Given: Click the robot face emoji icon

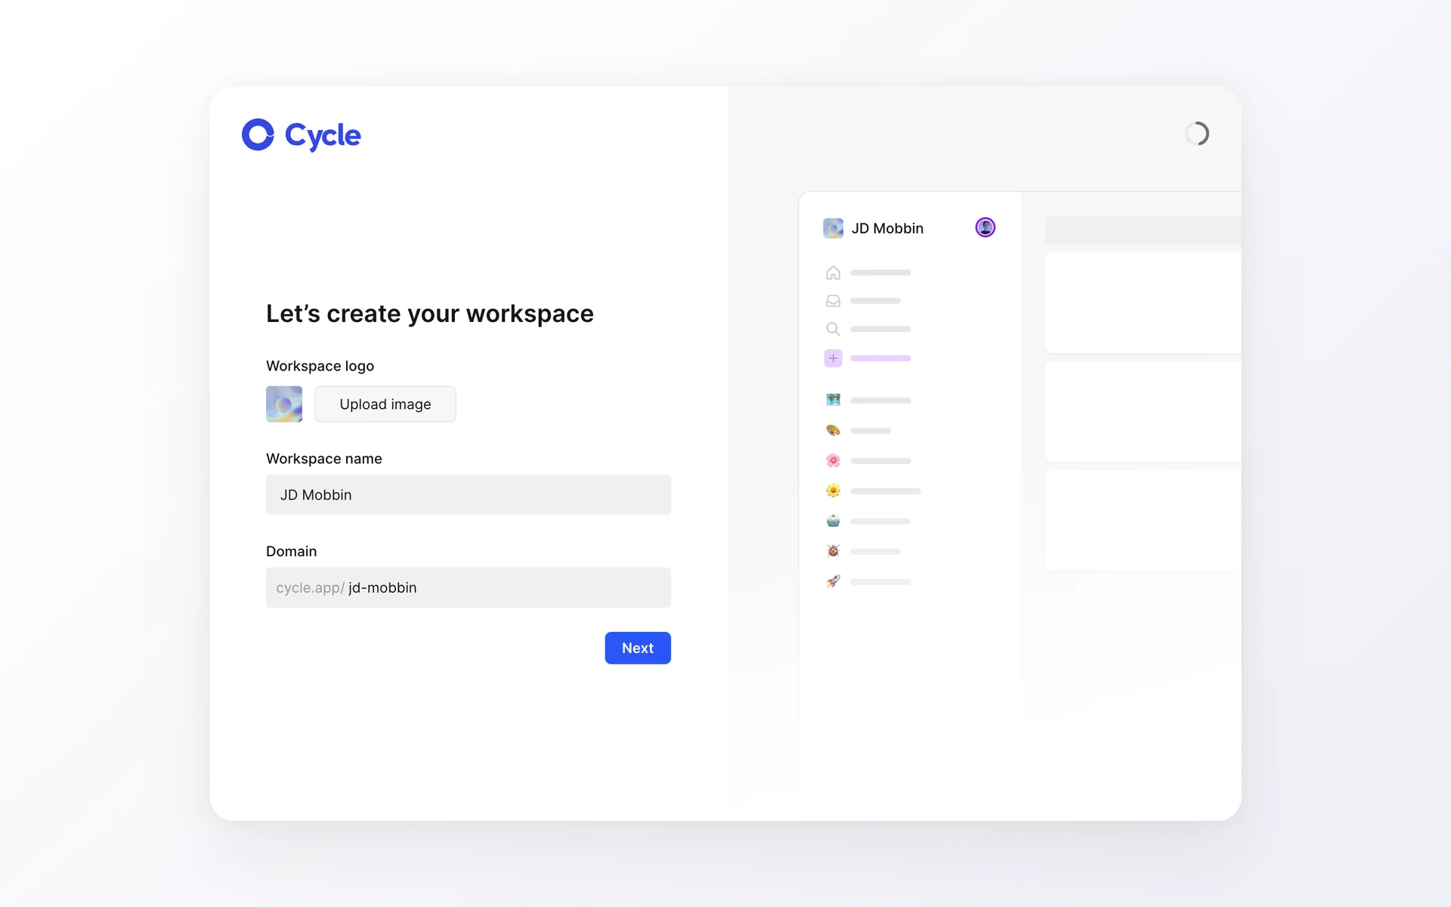Looking at the screenshot, I should pyautogui.click(x=833, y=521).
